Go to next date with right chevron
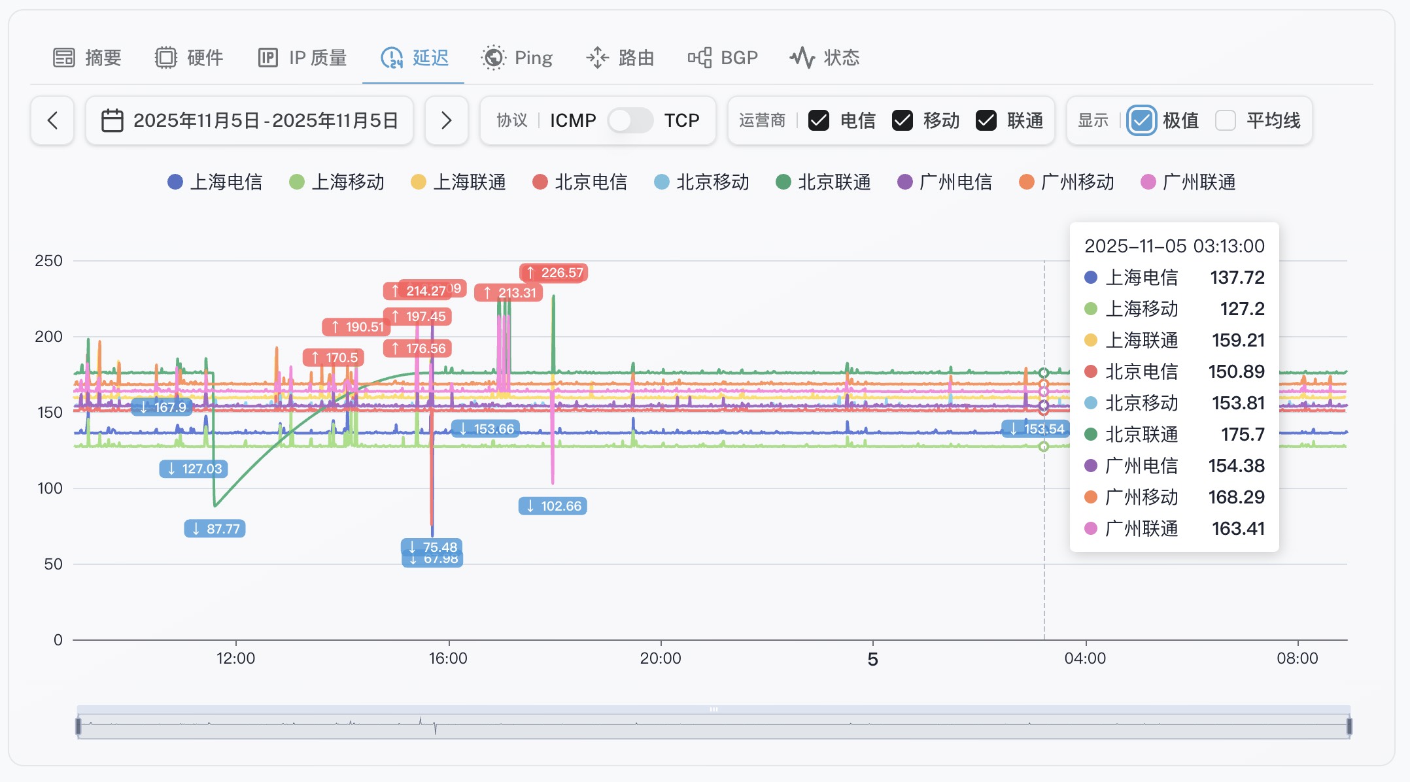This screenshot has width=1410, height=782. coord(446,120)
